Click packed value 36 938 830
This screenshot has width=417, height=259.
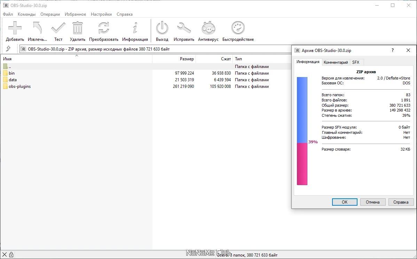tap(221, 73)
